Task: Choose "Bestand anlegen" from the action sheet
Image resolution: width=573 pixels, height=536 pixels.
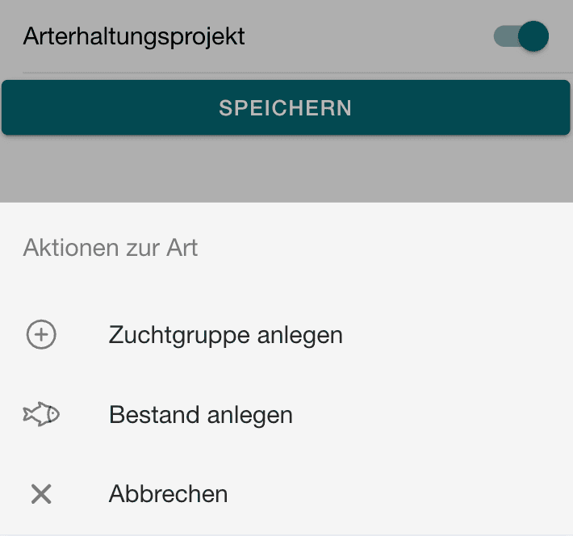Action: [200, 415]
